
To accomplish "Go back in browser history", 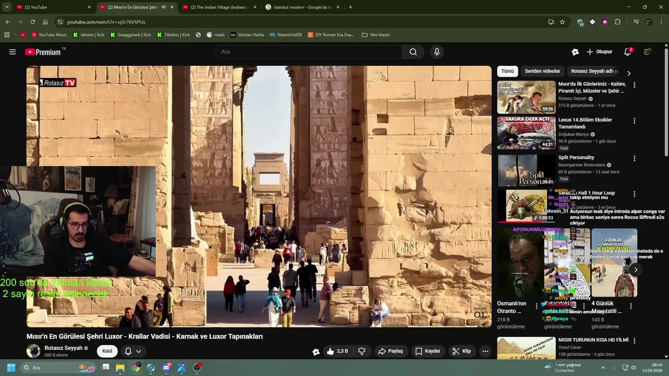I will click(x=7, y=22).
